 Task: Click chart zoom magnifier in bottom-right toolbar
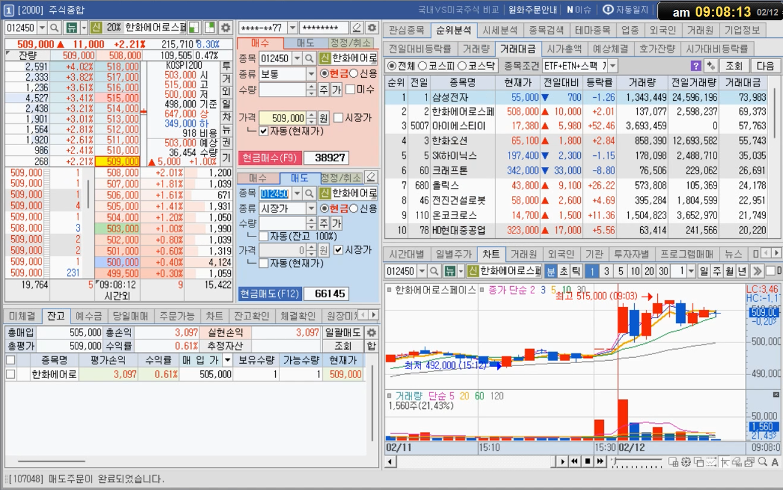click(x=762, y=462)
